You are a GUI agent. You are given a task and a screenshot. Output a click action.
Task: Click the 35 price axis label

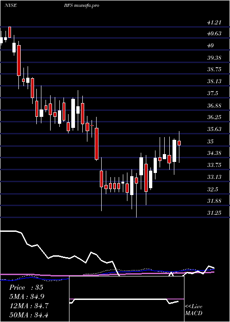click(211, 142)
